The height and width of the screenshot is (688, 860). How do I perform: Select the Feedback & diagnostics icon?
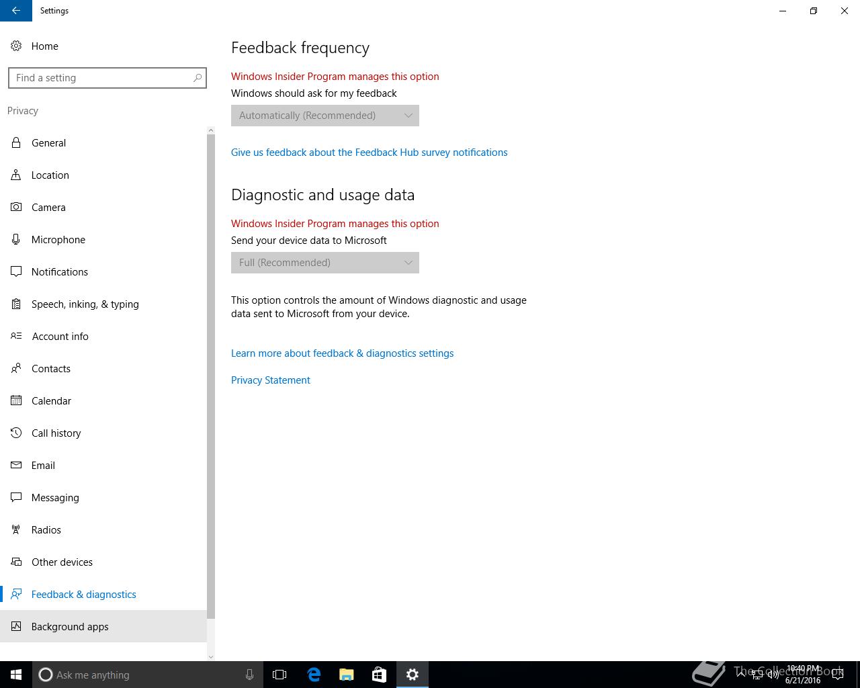pos(16,594)
